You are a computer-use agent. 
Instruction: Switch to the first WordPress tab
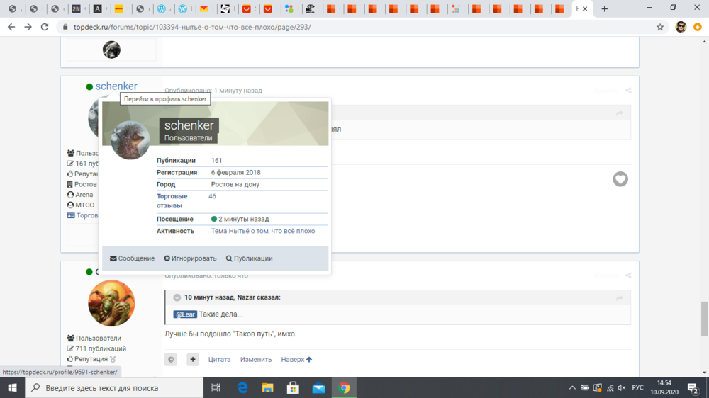(162, 8)
